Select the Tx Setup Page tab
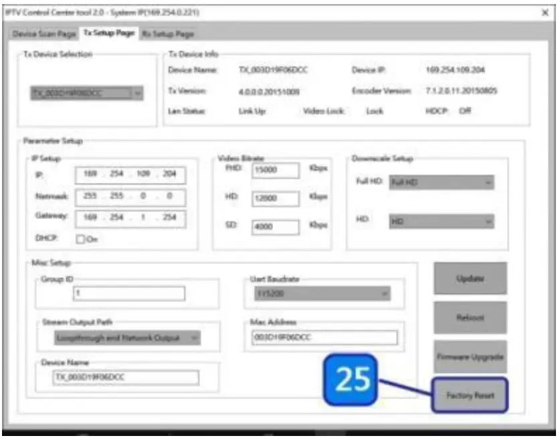The height and width of the screenshot is (440, 560). pyautogui.click(x=108, y=33)
